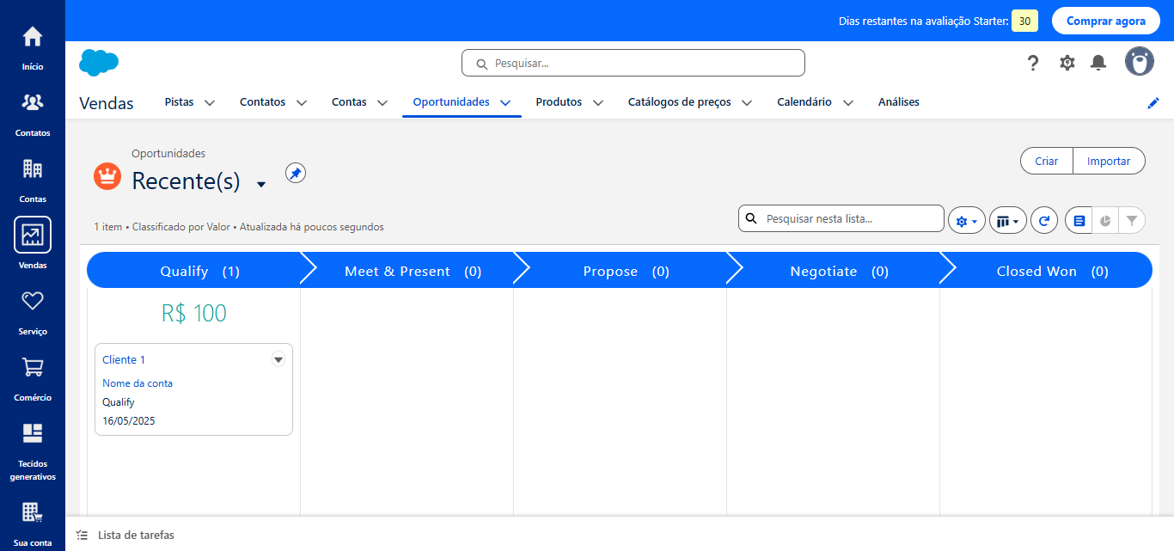The width and height of the screenshot is (1174, 551).
Task: Open the Help question mark icon
Action: [1032, 63]
